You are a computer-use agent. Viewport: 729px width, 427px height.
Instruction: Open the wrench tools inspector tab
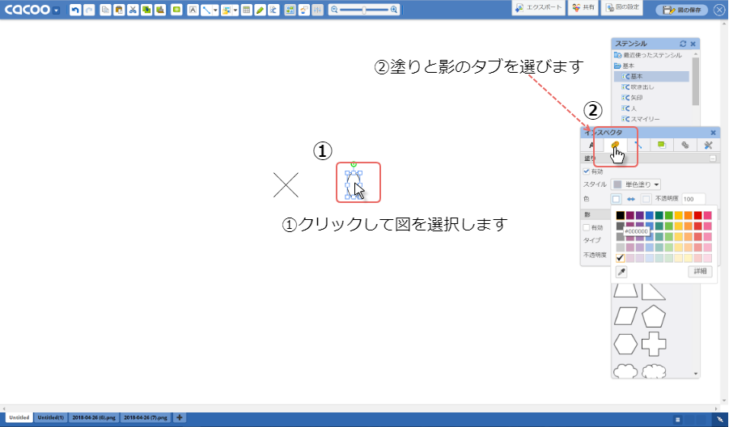click(708, 146)
